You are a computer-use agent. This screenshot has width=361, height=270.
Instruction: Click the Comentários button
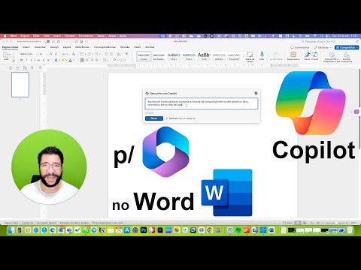[x=300, y=47]
